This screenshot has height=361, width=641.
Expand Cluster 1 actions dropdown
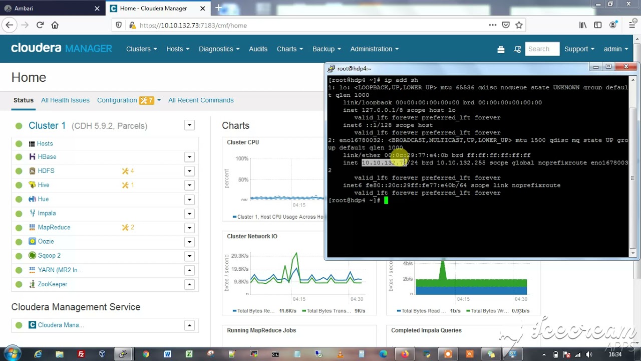189,125
